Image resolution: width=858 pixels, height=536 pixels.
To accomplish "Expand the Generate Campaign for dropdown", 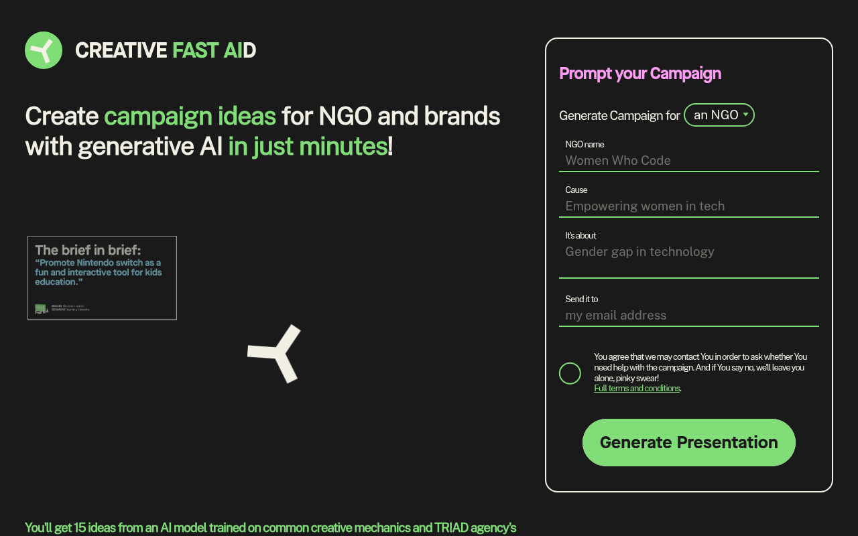I will [x=719, y=115].
